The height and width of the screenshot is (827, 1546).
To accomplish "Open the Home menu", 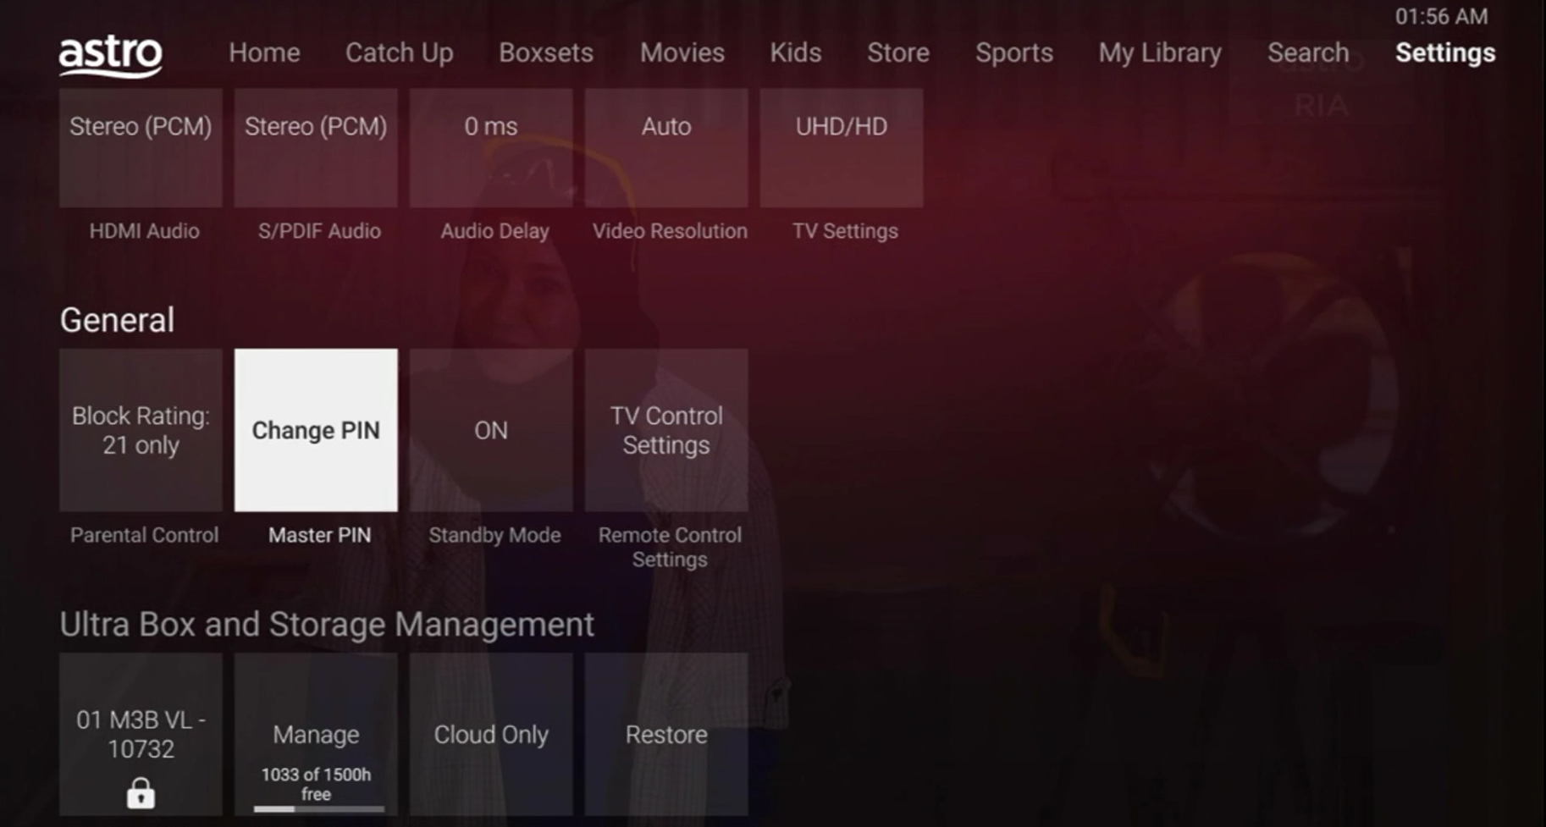I will tap(264, 52).
